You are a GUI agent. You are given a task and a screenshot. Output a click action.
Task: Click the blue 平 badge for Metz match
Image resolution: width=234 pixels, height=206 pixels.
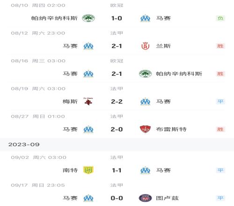(x=220, y=102)
